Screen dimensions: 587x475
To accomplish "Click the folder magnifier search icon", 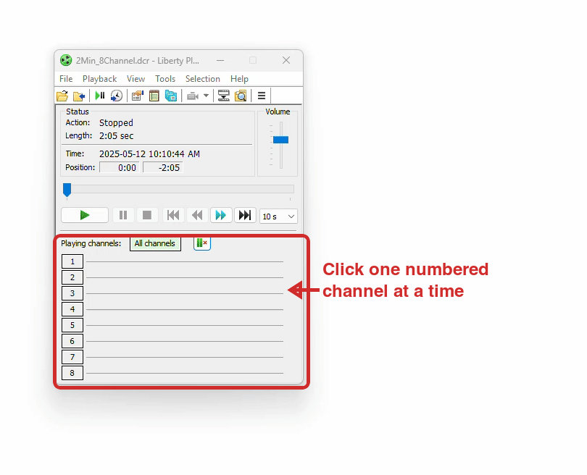I will pyautogui.click(x=241, y=96).
